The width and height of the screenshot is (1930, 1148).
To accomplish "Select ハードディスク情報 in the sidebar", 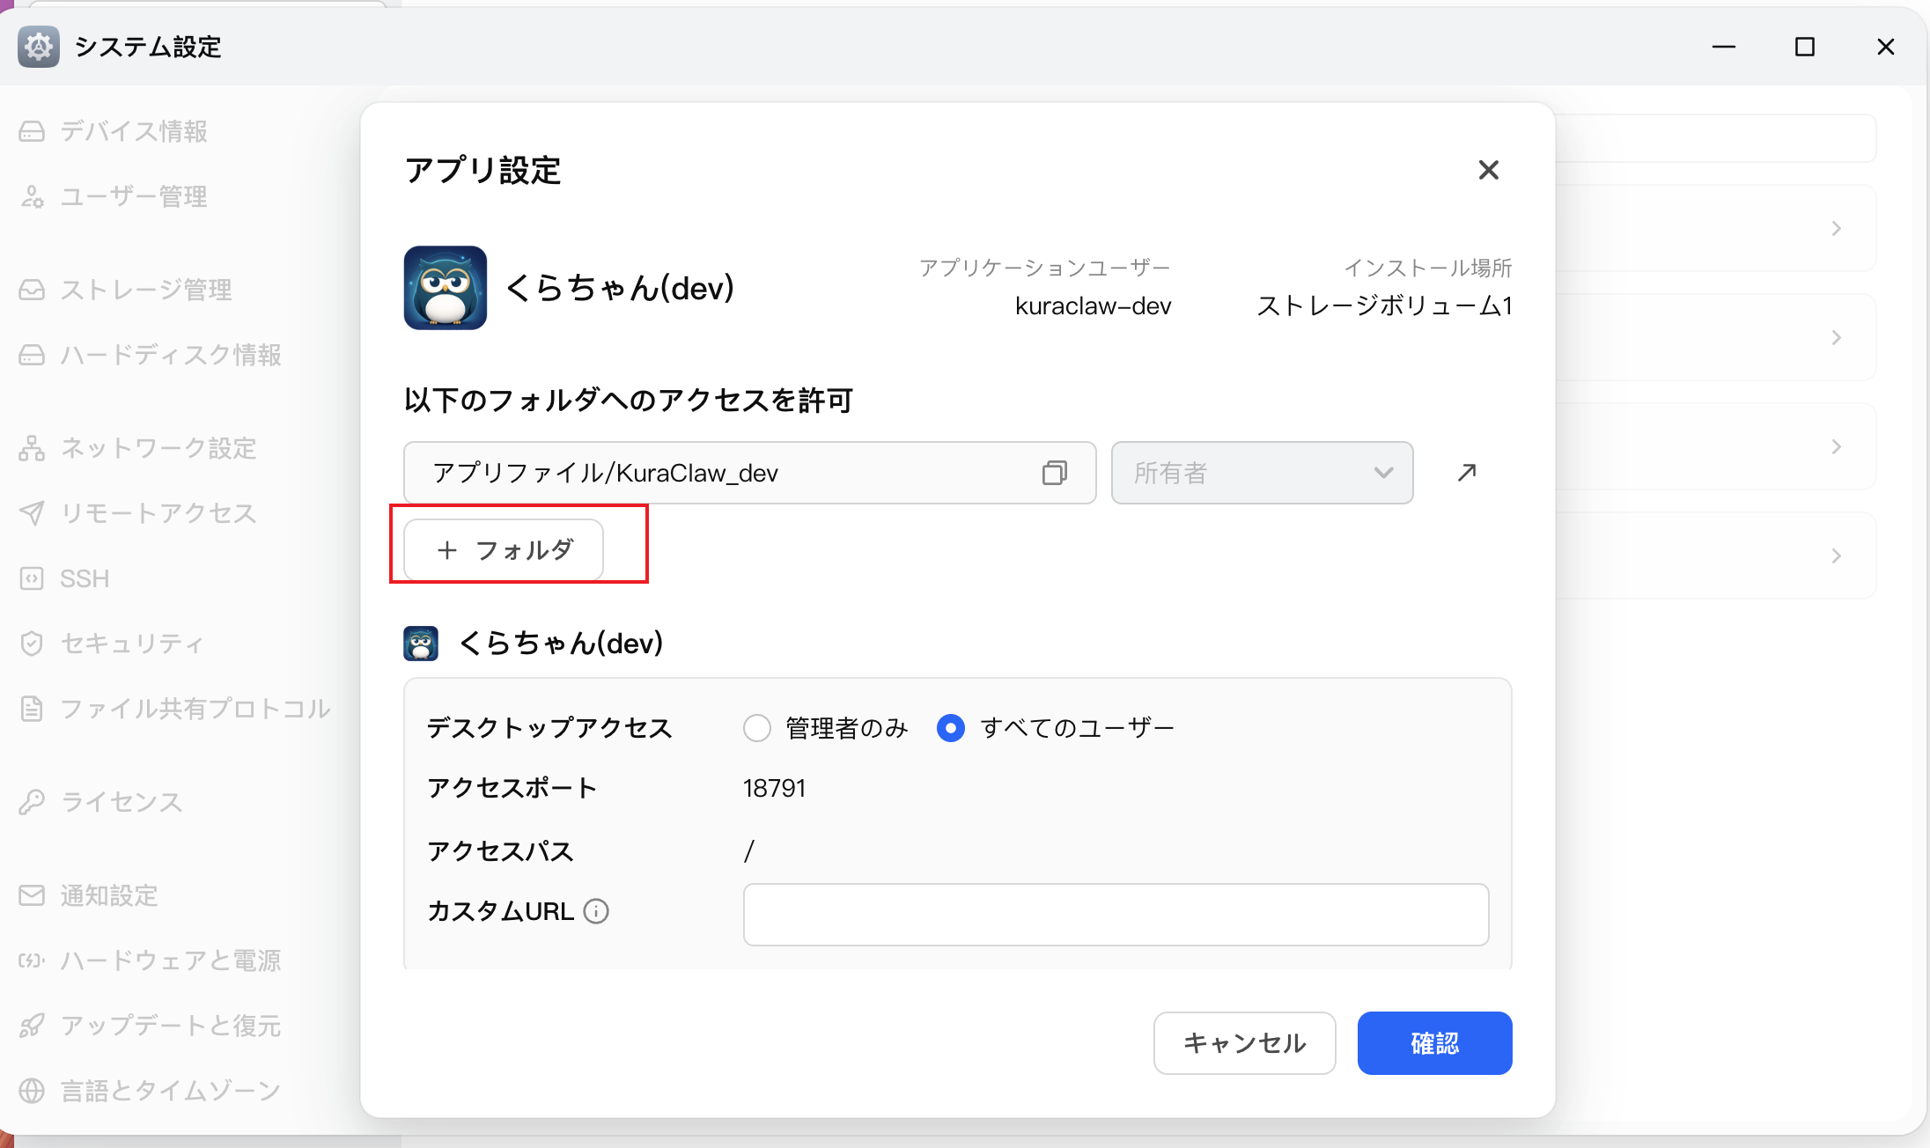I will click(150, 355).
